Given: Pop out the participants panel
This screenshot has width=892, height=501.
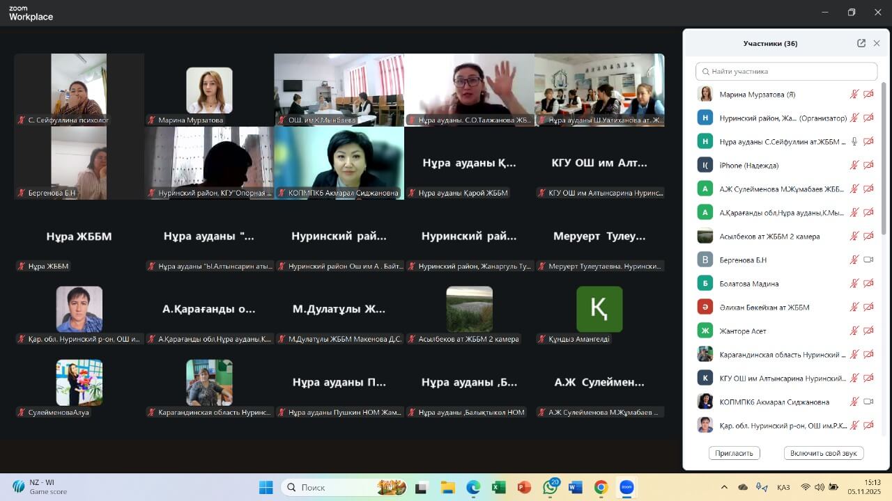Looking at the screenshot, I should (861, 43).
